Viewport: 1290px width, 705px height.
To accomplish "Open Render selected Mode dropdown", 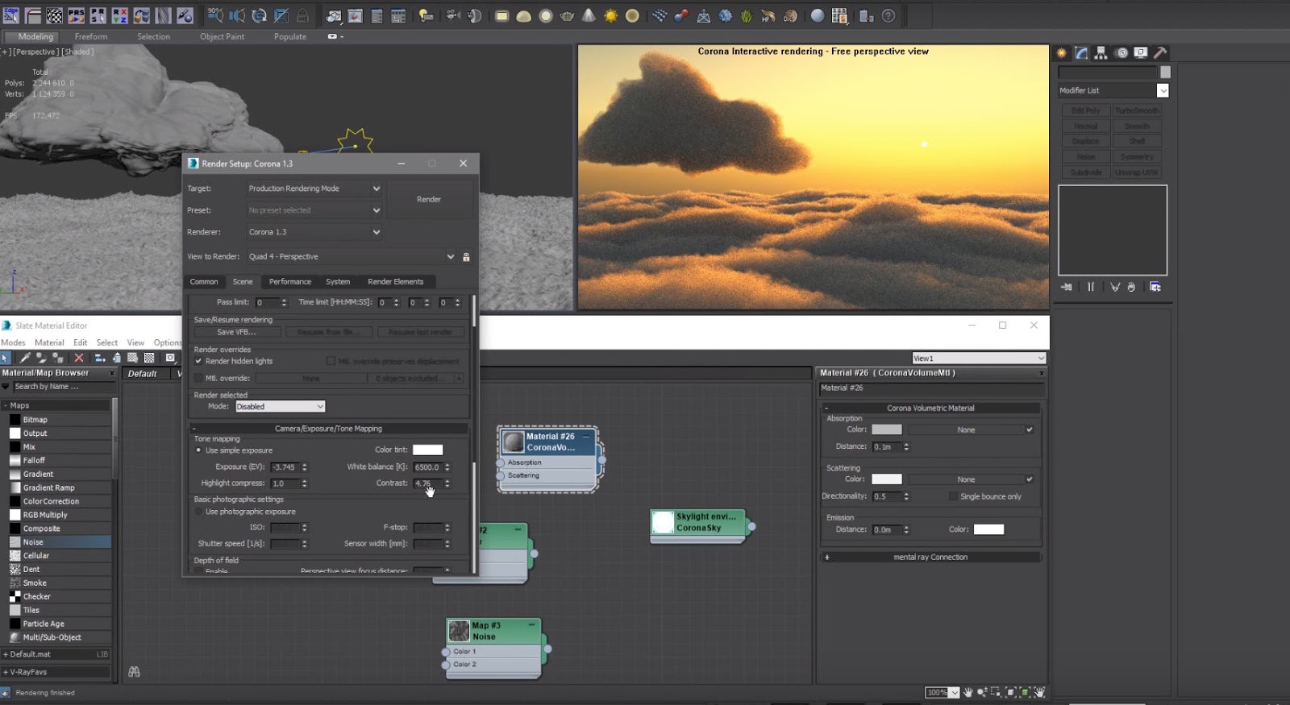I will point(280,407).
